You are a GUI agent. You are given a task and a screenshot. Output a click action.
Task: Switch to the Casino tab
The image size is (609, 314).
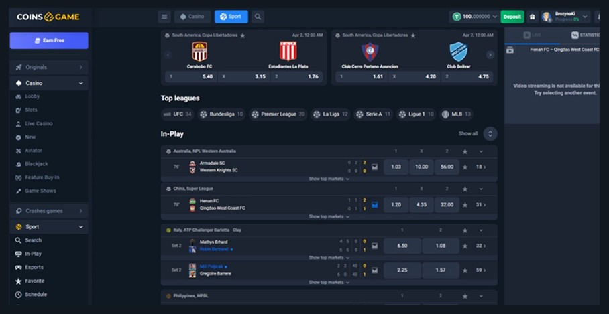(192, 17)
